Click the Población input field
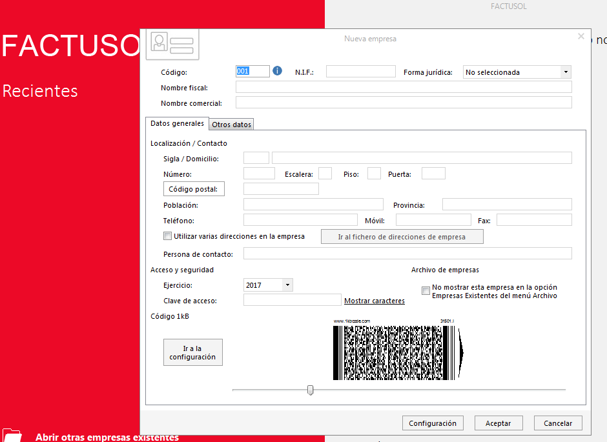607x442 pixels. click(313, 204)
